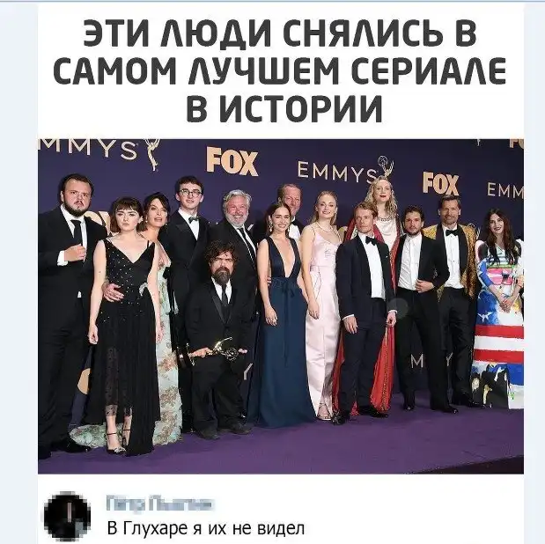Click the right FOX logo on backdrop

coord(440,183)
